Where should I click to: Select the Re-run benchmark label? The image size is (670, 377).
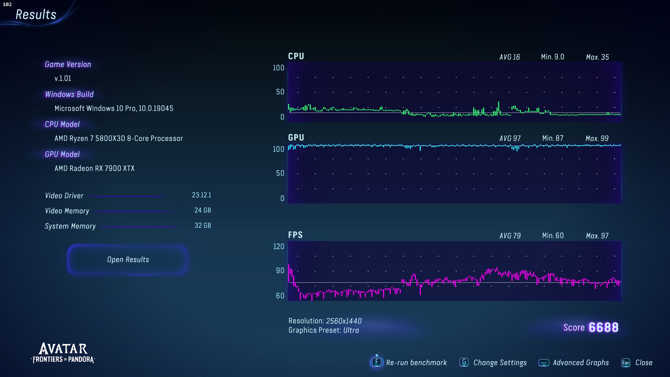click(416, 362)
